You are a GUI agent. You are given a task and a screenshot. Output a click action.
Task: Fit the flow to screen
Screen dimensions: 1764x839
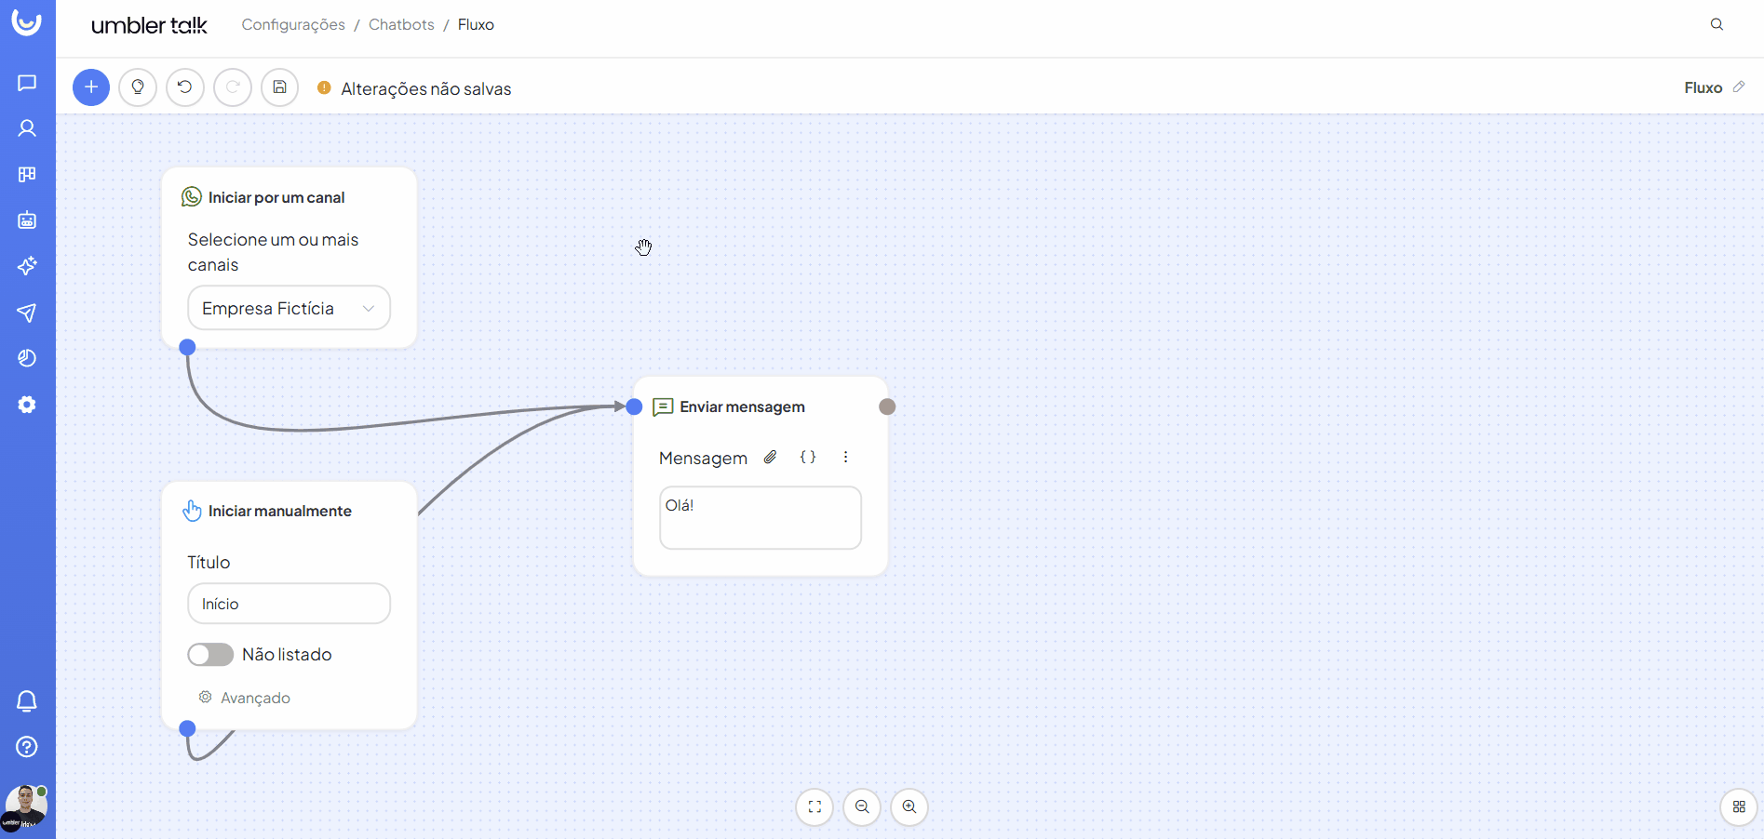click(815, 806)
